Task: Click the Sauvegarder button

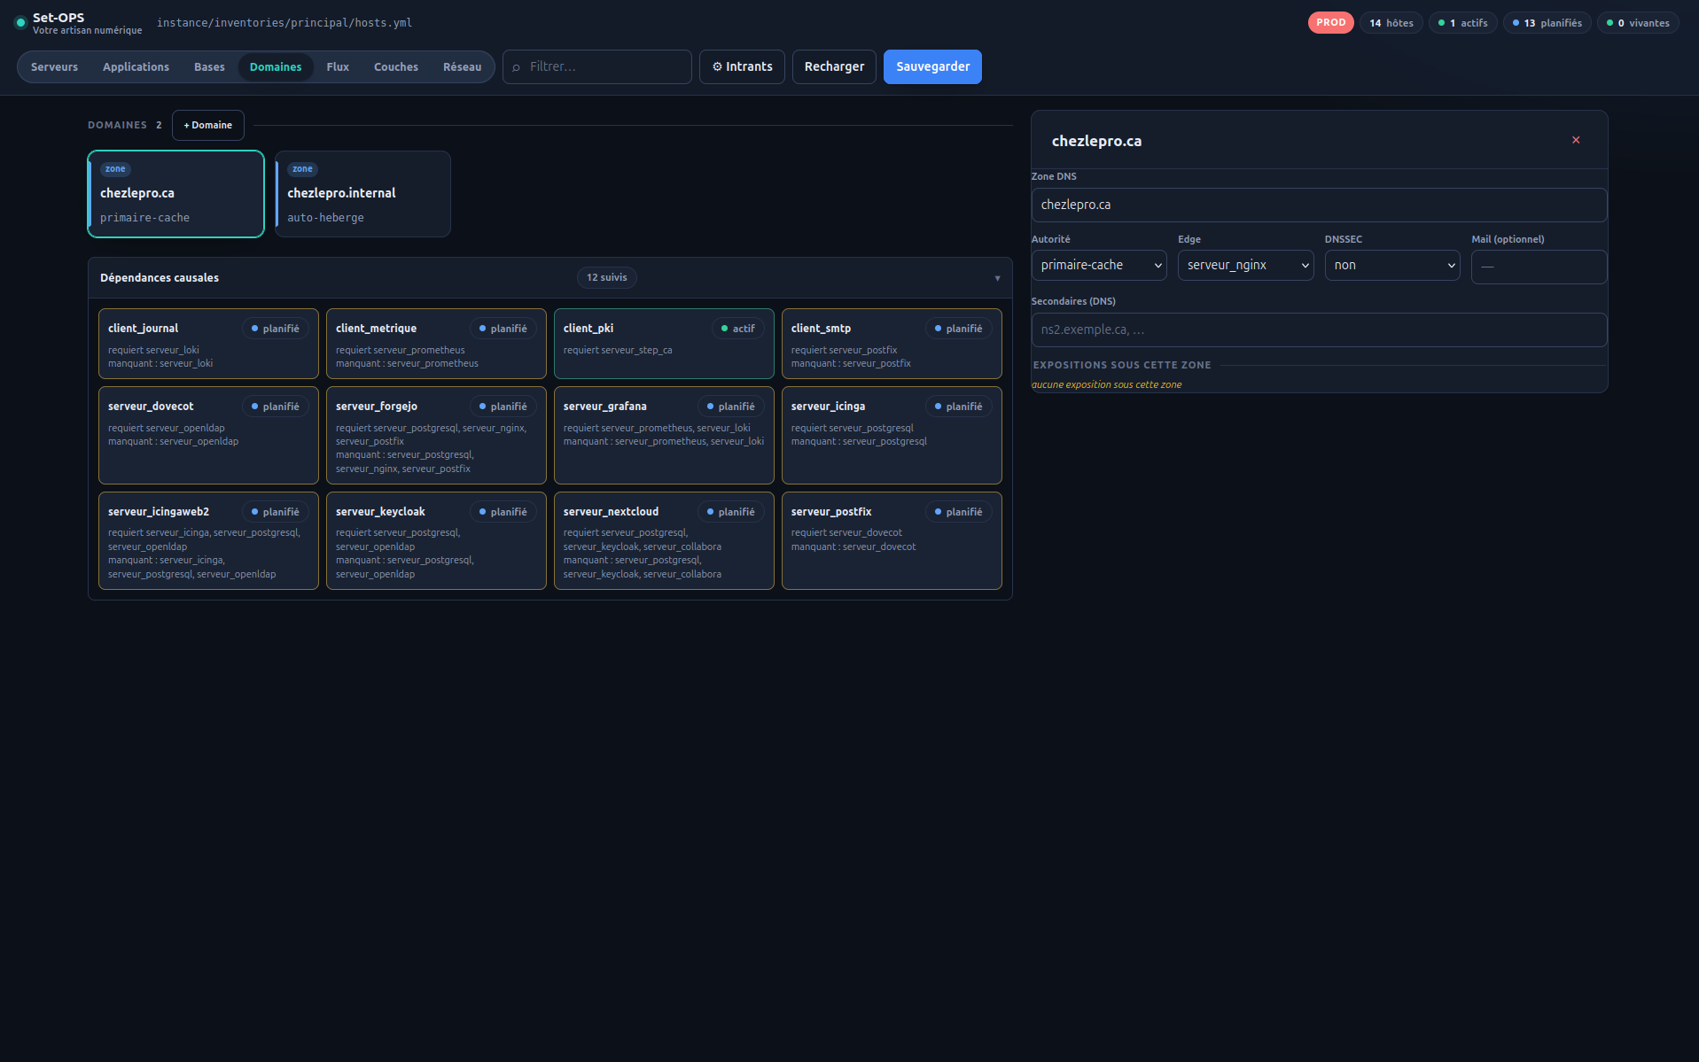Action: tap(932, 66)
